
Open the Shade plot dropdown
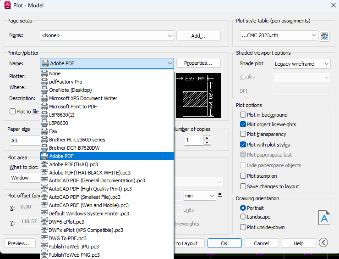point(301,64)
